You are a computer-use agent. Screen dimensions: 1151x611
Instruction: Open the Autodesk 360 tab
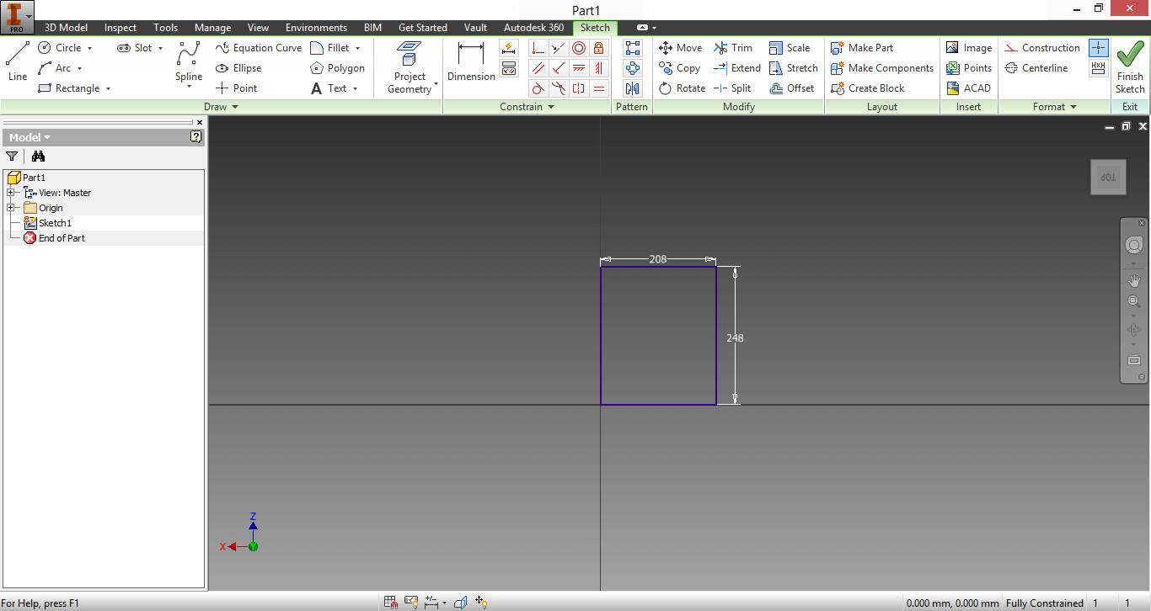[x=534, y=28]
